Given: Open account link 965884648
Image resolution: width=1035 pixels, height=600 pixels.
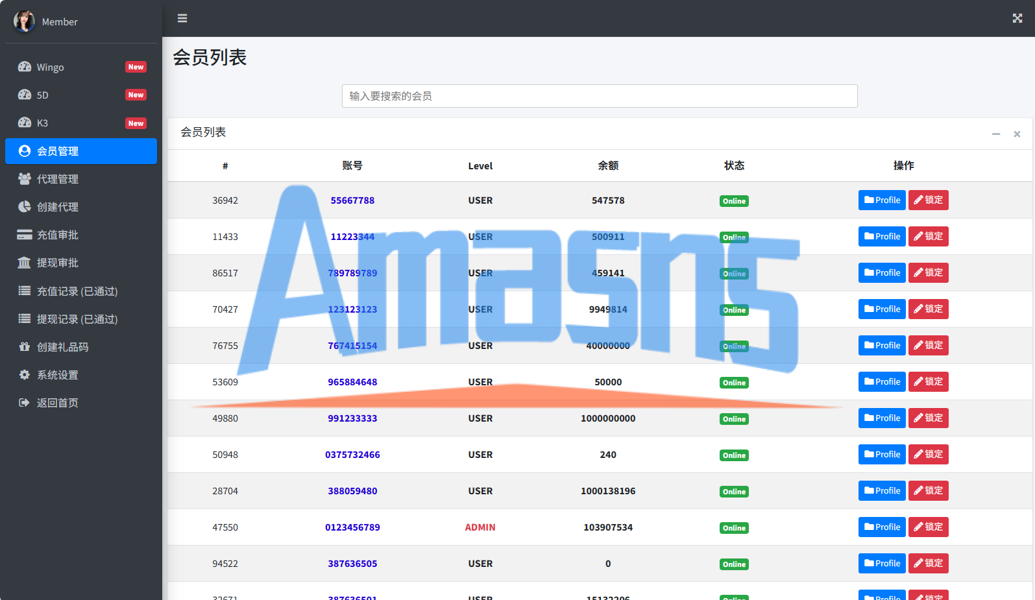Looking at the screenshot, I should point(352,382).
